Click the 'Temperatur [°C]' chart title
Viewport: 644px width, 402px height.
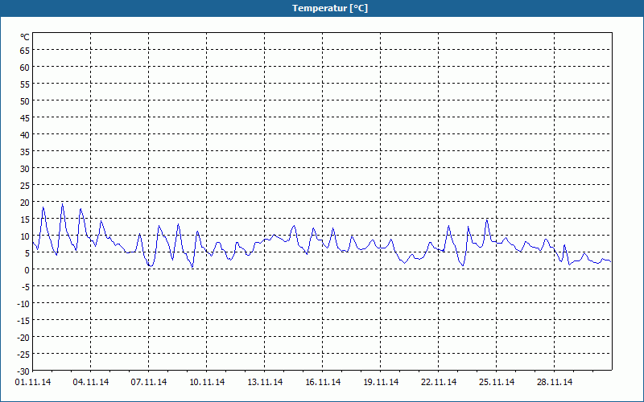tap(330, 8)
